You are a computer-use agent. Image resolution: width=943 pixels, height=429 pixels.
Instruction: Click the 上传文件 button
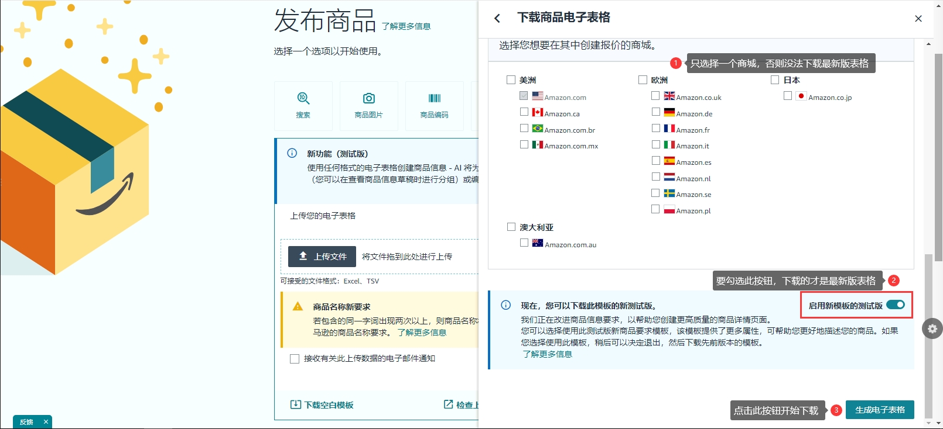point(322,257)
